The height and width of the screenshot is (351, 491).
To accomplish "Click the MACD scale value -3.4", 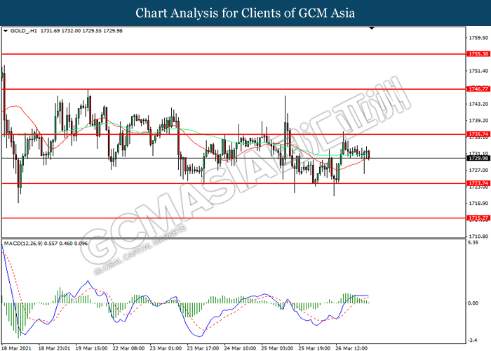I will [x=473, y=340].
